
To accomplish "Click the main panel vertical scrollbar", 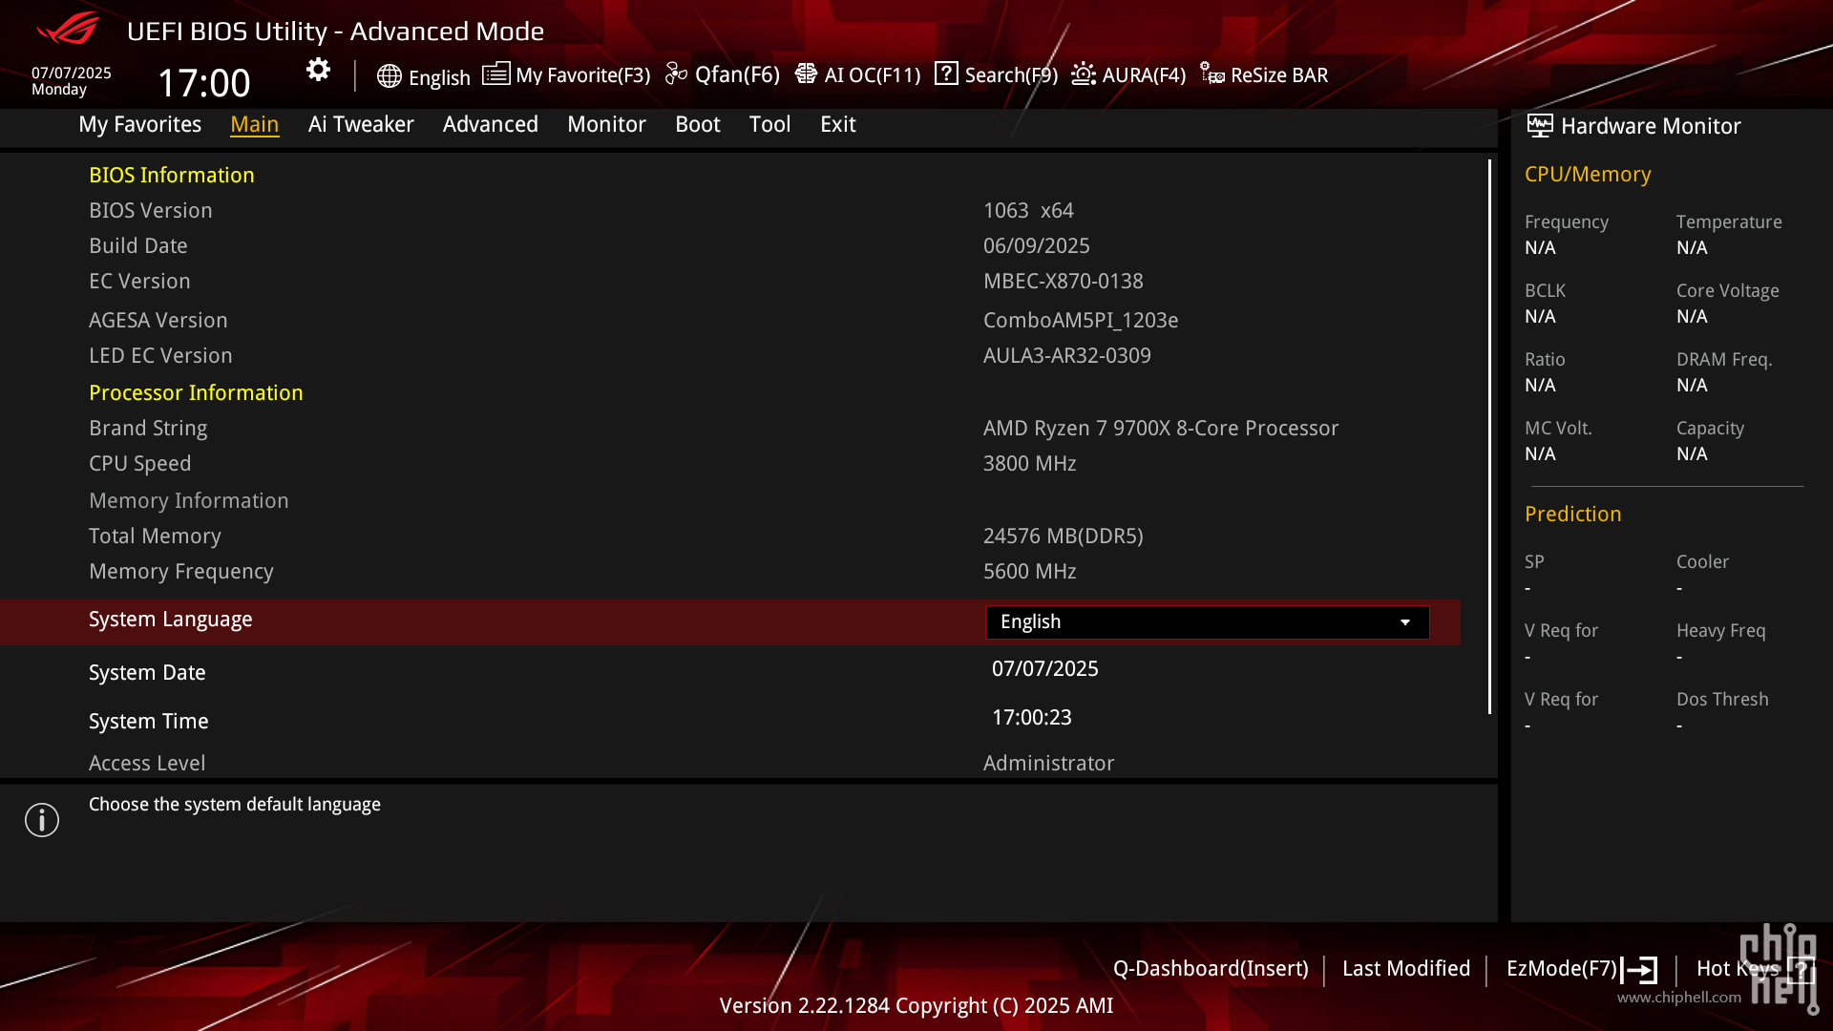I will [1489, 436].
